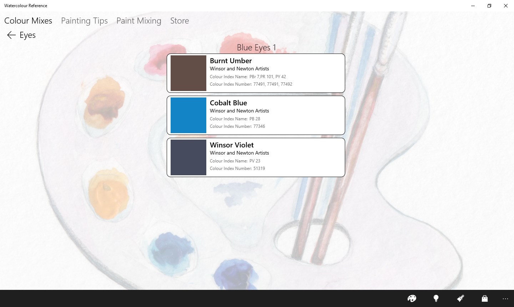Restore down the Watercolour Reference window

coord(489,6)
